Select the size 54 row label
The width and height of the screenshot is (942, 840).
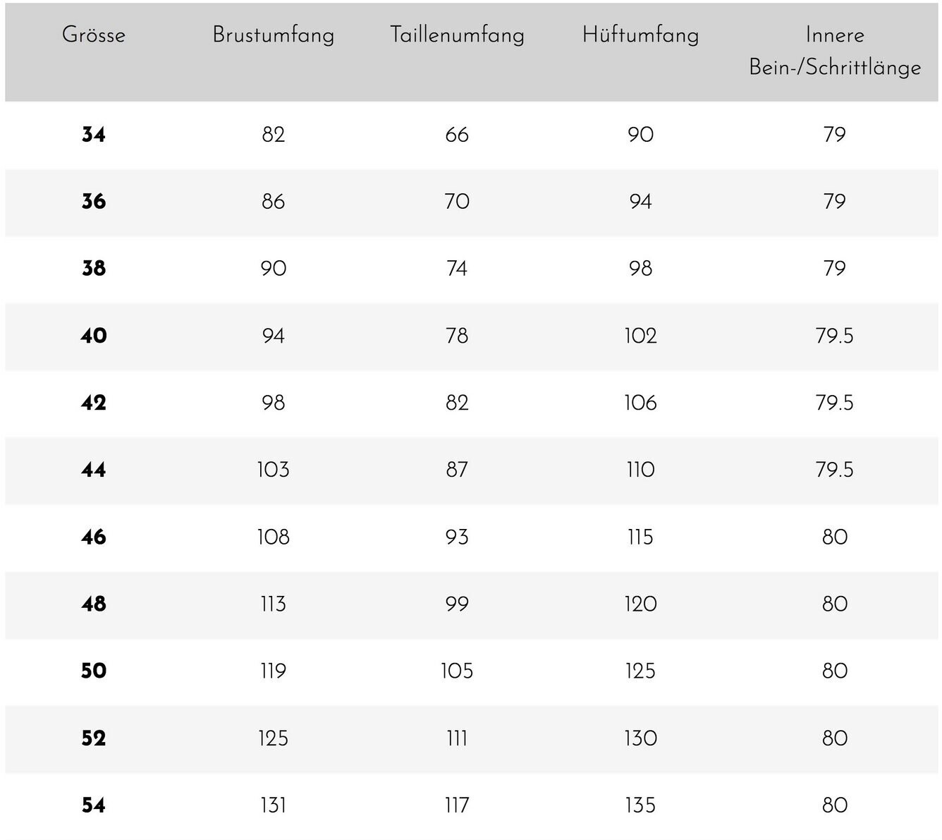point(94,805)
